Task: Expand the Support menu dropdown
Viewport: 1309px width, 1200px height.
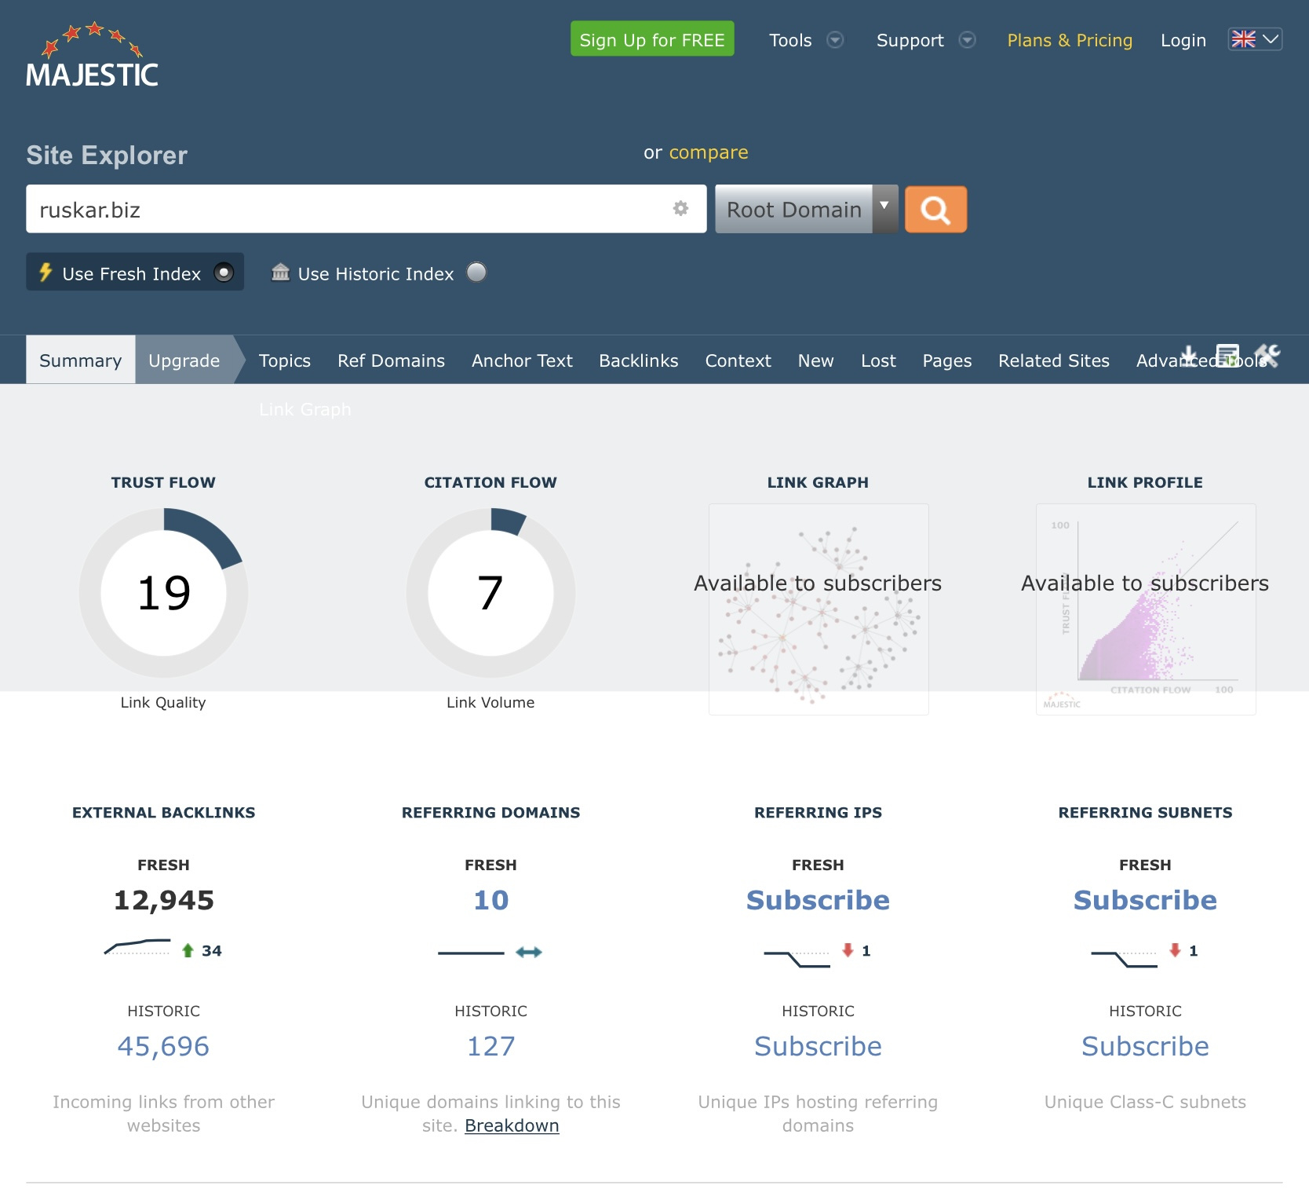Action: pos(968,40)
